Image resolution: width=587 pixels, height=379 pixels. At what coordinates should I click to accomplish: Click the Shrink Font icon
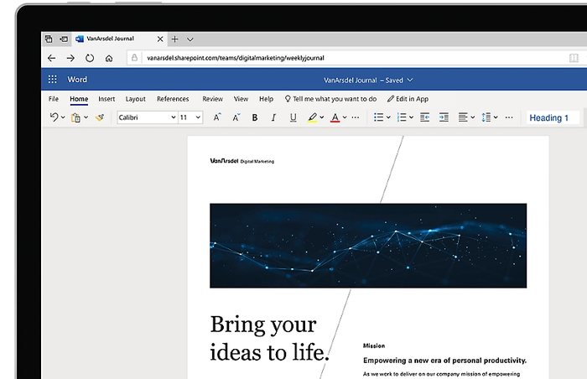coord(235,118)
